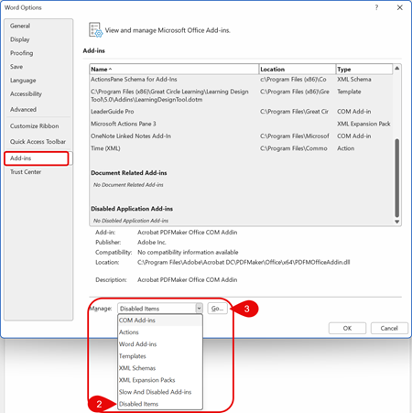The height and width of the screenshot is (413, 412).
Task: Select Display in the sidebar
Action: [20, 39]
